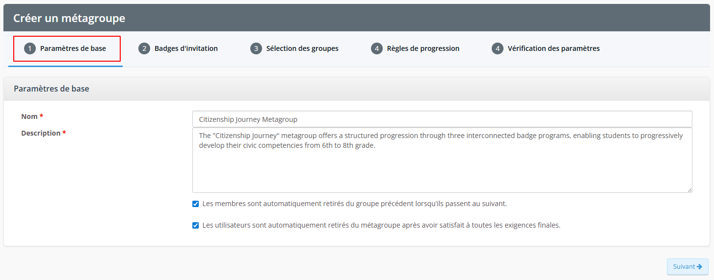
Task: Focus the Nom input field
Action: coord(442,119)
